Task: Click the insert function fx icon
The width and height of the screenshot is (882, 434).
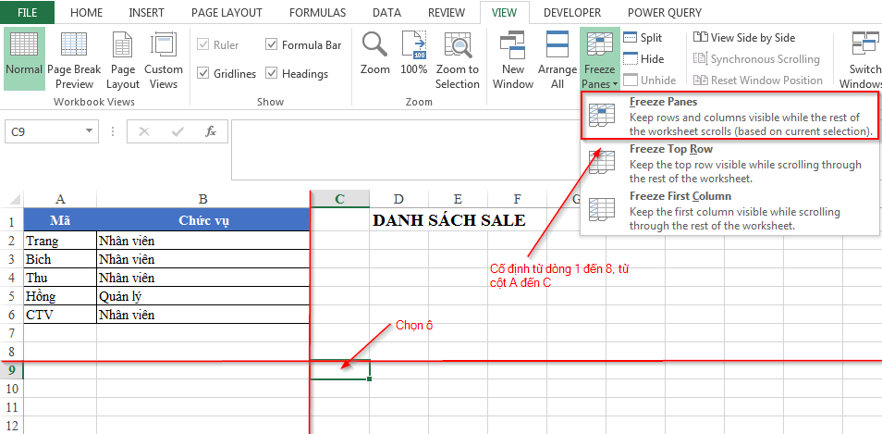Action: (211, 131)
